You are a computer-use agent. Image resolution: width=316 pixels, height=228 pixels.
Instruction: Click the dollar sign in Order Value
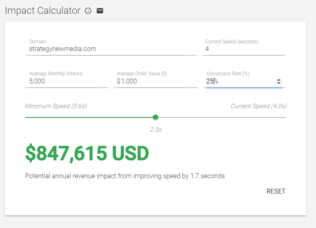click(x=119, y=81)
